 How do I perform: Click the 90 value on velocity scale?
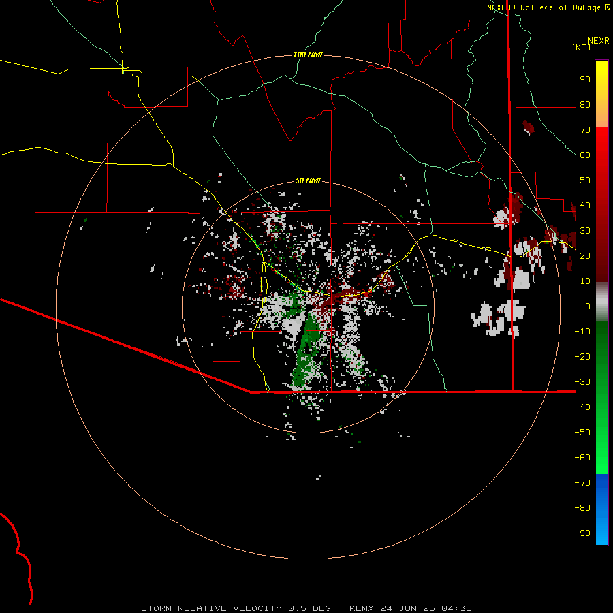pyautogui.click(x=585, y=80)
